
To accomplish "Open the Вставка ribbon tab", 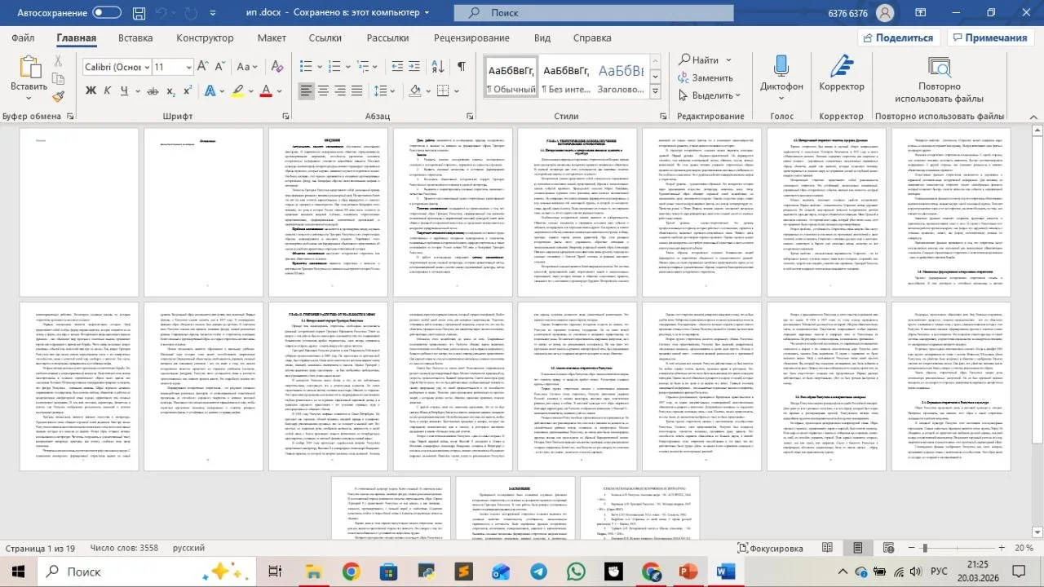I will click(135, 38).
